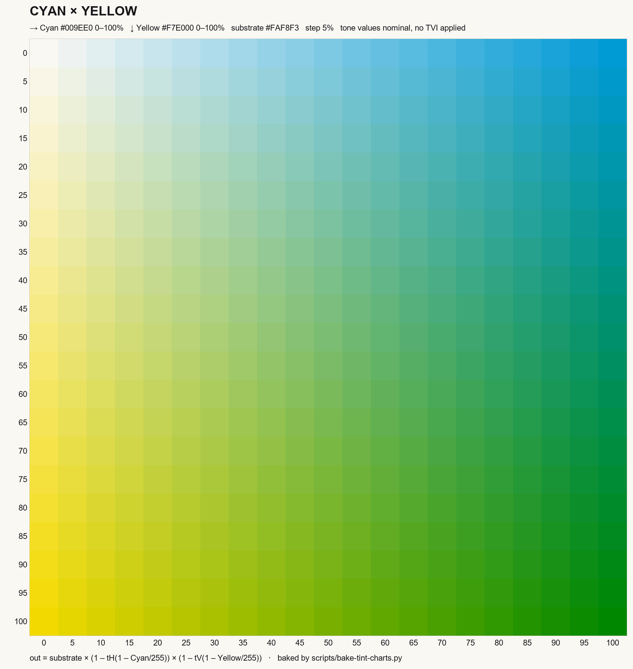
Task: Click the left-side row label 0
Action: 25,53
